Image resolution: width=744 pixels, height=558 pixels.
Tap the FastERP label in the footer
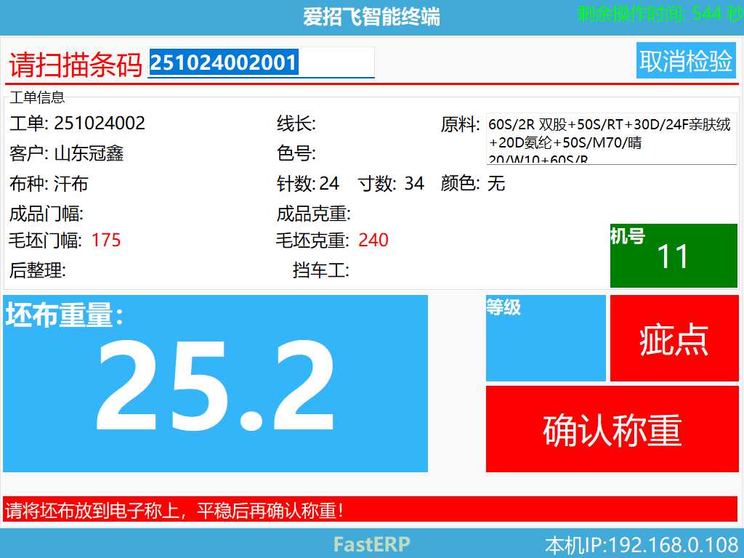click(371, 543)
